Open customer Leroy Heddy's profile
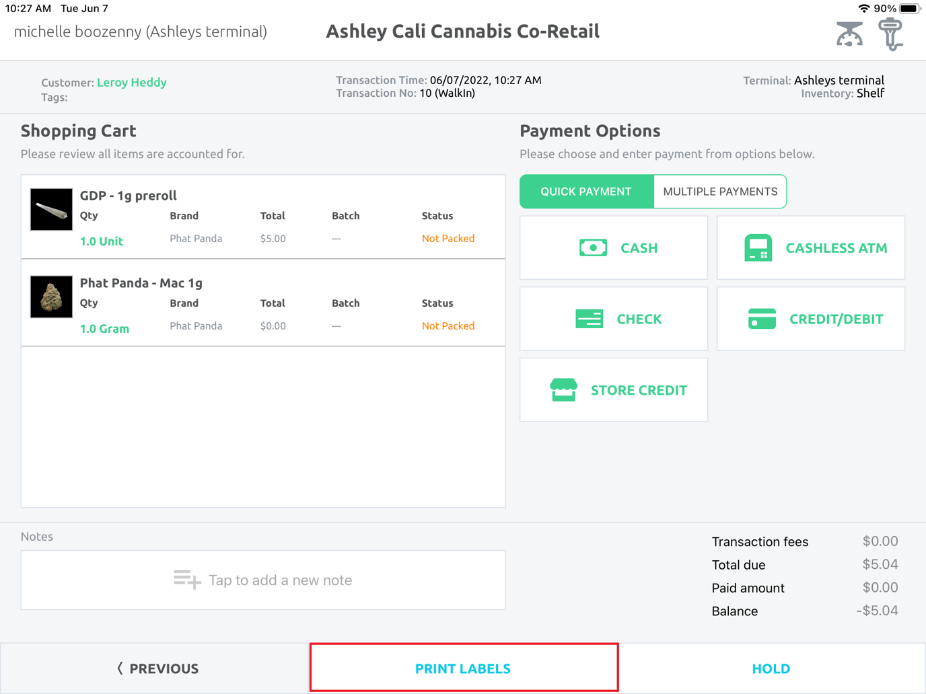Screen dimensions: 926x694 point(131,82)
